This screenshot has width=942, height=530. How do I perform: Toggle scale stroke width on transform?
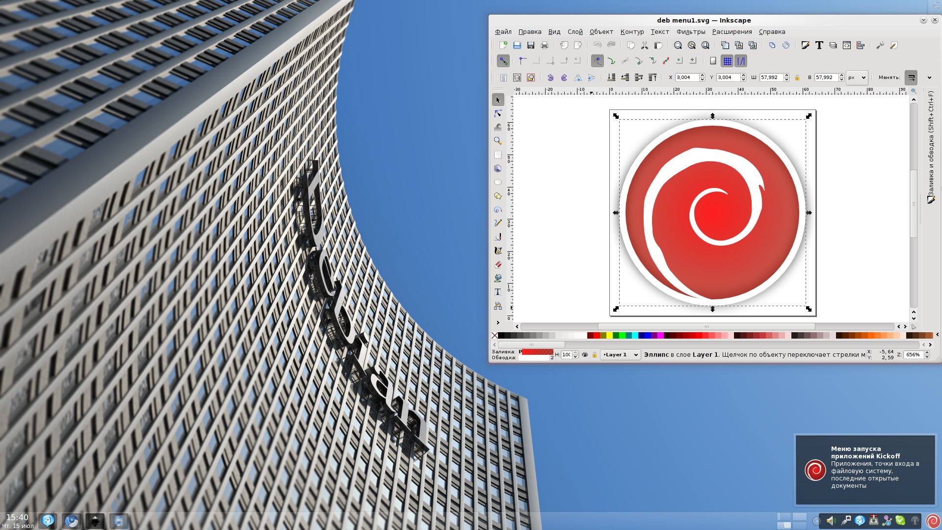tap(911, 78)
